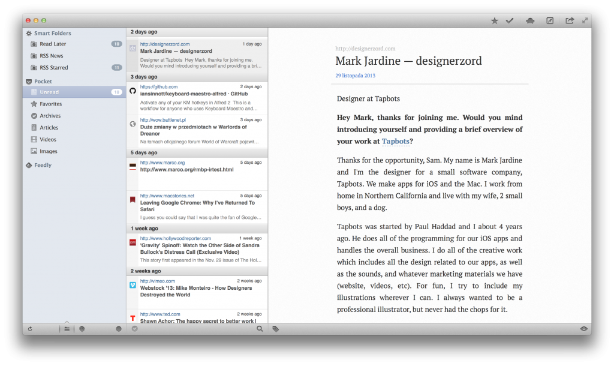614x366 pixels.
Task: Mark article as read with checkmark
Action: click(x=510, y=21)
